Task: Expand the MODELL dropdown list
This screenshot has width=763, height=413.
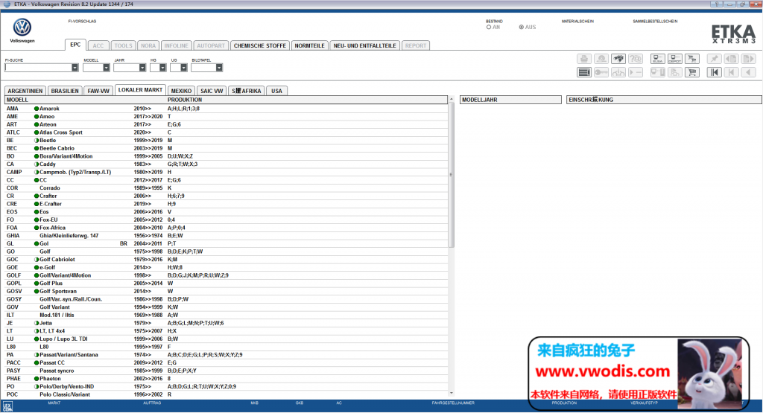Action: [x=107, y=68]
